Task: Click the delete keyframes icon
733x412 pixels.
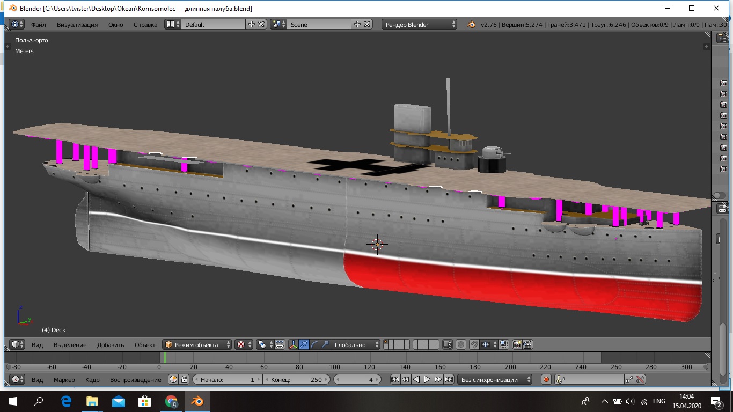Action: coord(640,379)
